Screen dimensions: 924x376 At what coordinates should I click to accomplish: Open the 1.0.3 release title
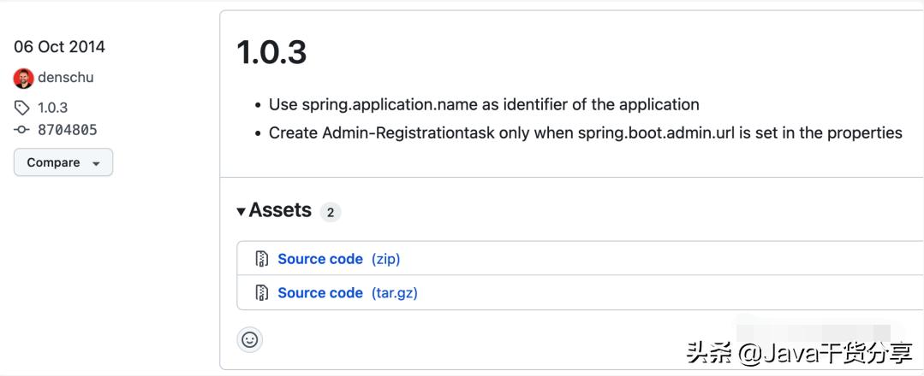(x=271, y=52)
